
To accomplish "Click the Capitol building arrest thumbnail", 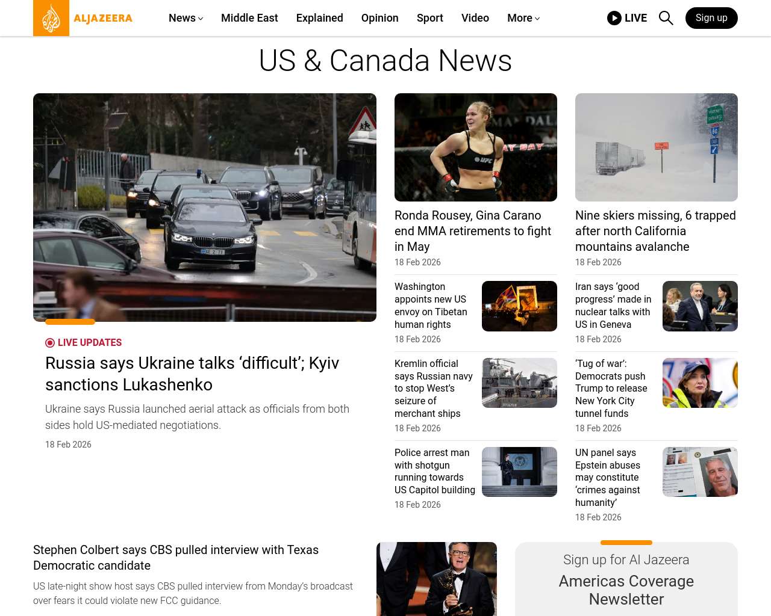I will coord(519,472).
